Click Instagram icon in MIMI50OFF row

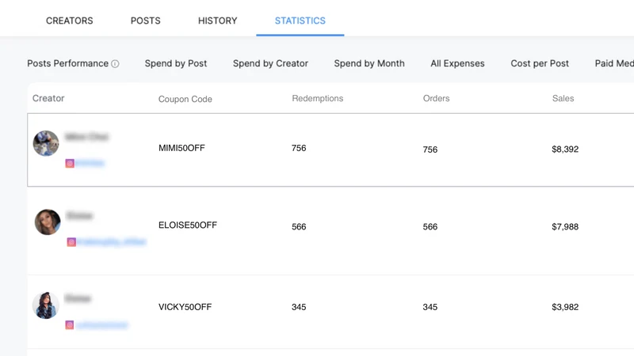(x=70, y=163)
